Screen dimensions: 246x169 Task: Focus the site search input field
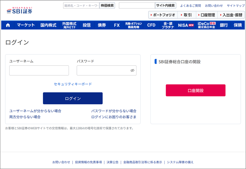tap(137, 6)
